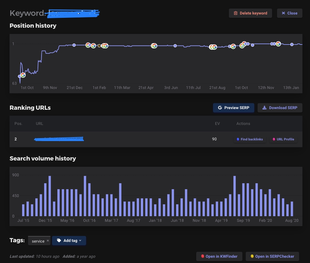Click the yellow icon on Open in SERPChecker
The height and width of the screenshot is (263, 310).
[252, 256]
